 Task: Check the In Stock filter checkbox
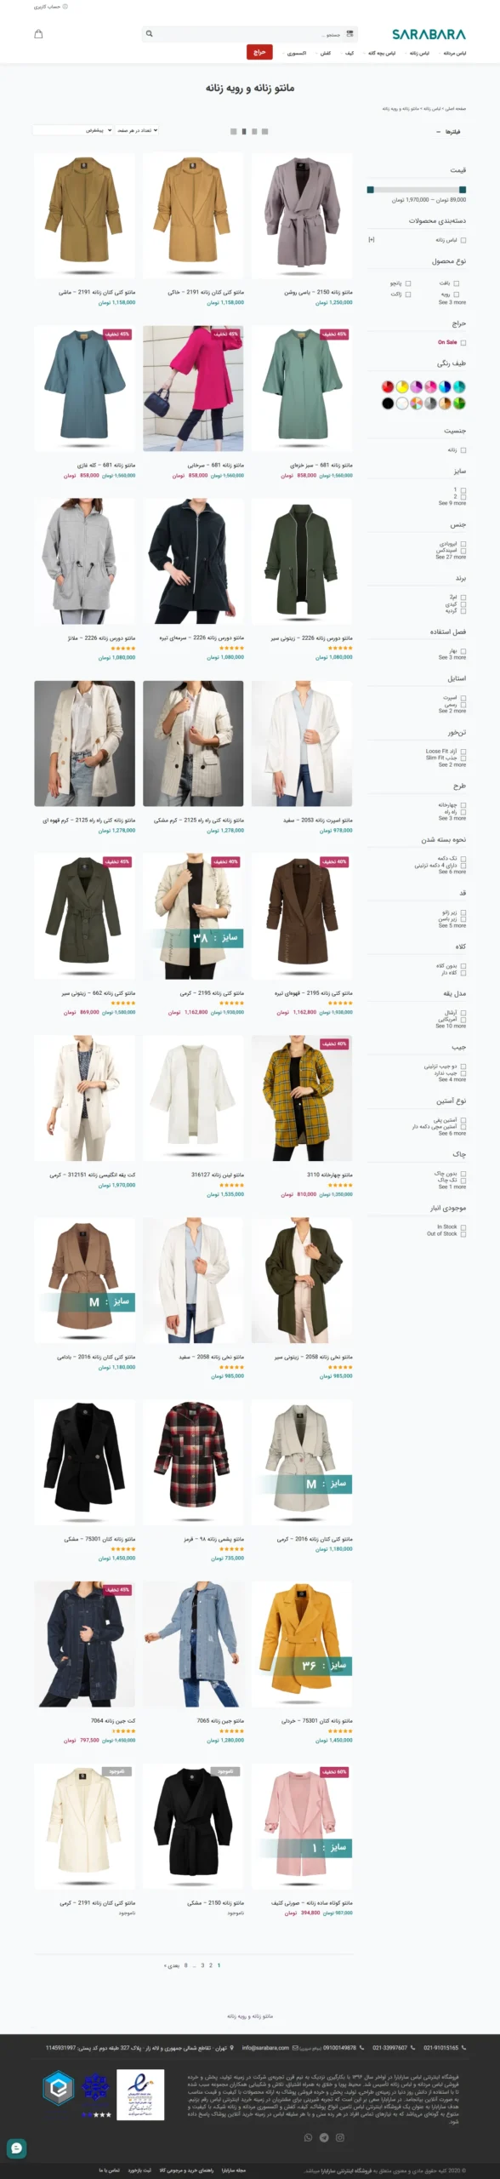[x=463, y=1227]
